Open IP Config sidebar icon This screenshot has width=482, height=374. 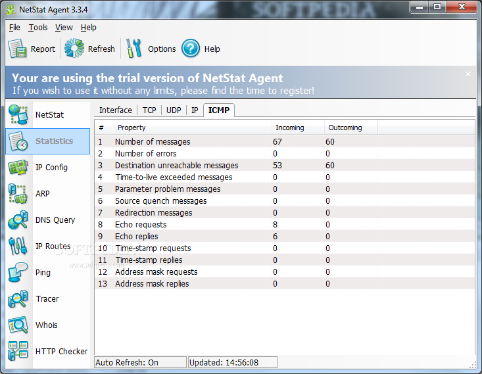(x=18, y=167)
